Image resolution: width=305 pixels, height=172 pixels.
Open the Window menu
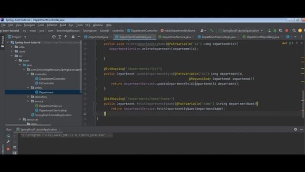pos(98,25)
